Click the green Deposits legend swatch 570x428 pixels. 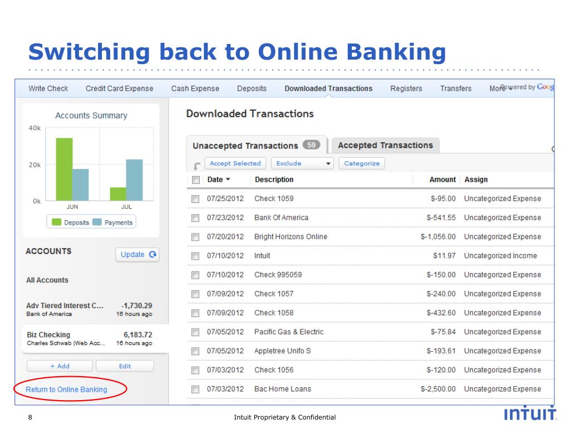56,222
